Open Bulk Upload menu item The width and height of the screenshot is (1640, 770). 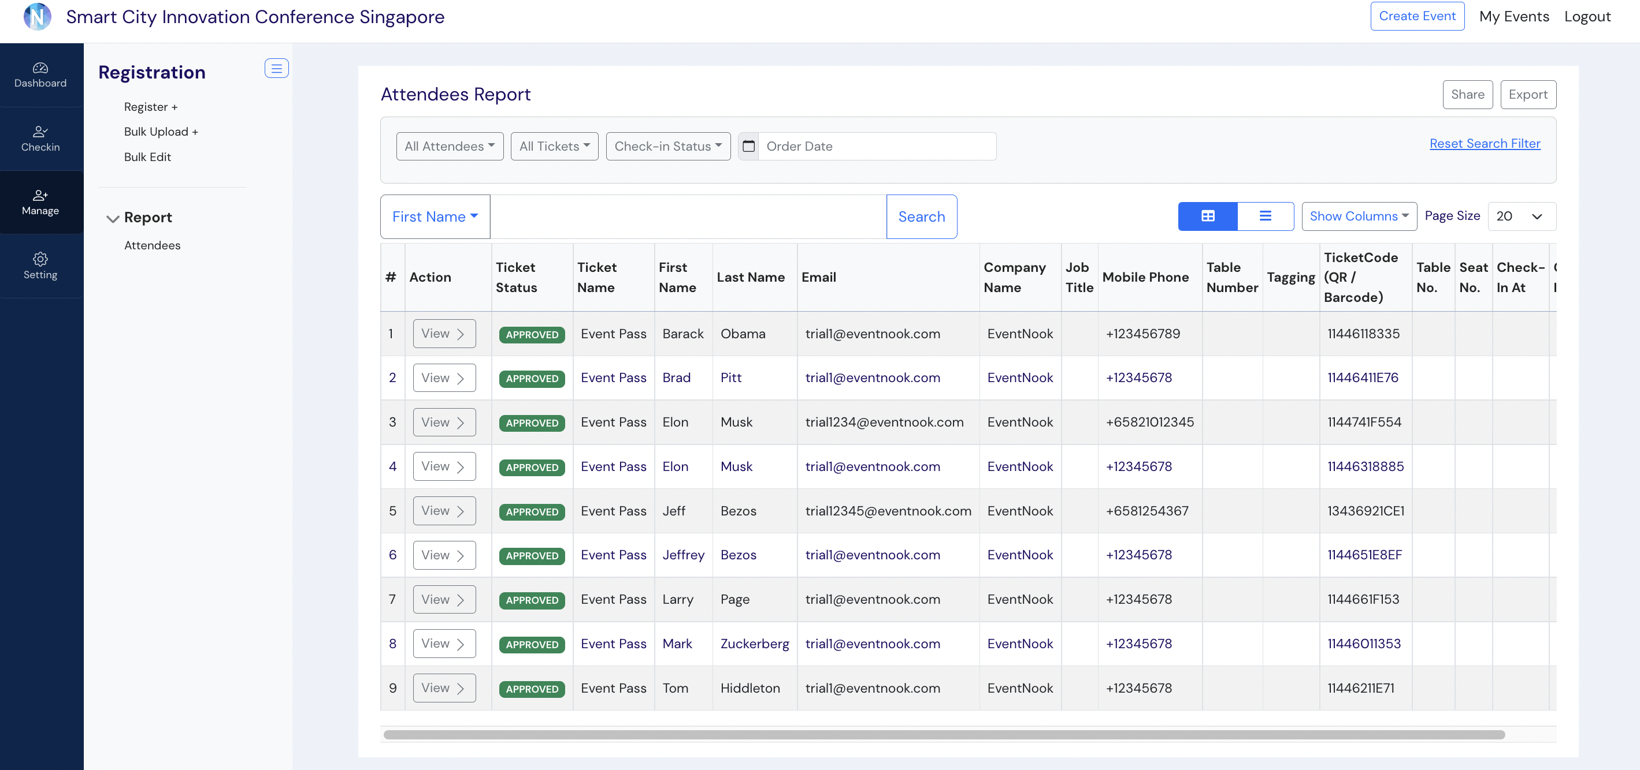pos(161,132)
